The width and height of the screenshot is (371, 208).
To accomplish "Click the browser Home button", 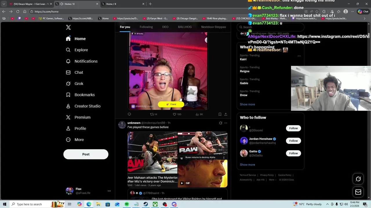I will [x=25, y=12].
